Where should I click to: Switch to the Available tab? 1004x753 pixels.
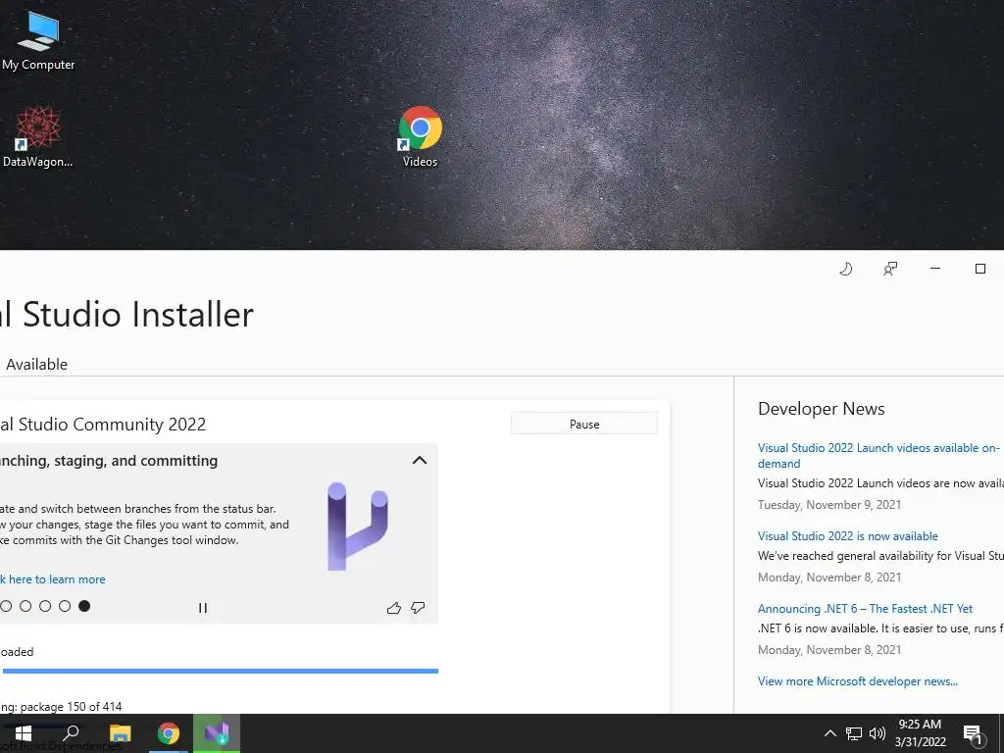coord(36,365)
